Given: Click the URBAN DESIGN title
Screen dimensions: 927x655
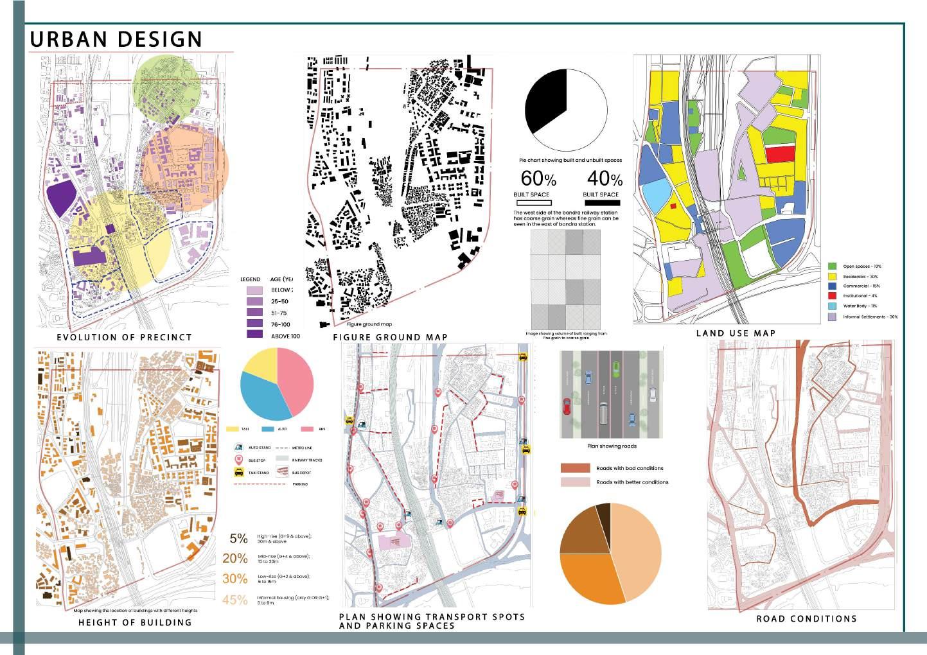Looking at the screenshot, I should [x=116, y=39].
